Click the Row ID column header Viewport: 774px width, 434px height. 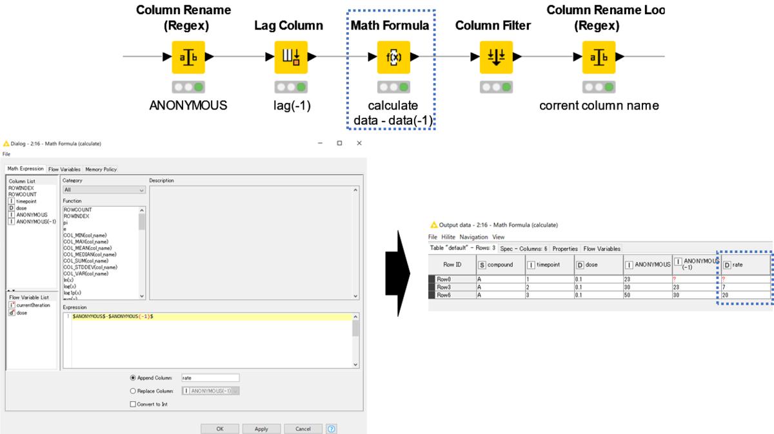point(452,265)
